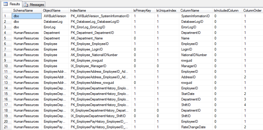Select row 21 via its row number
This screenshot has width=263, height=130.
pyautogui.click(x=6, y=127)
